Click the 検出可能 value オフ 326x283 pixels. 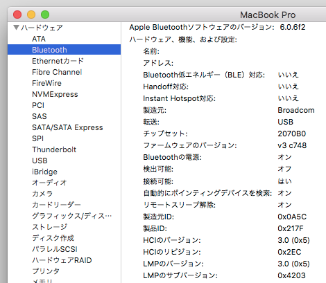click(x=284, y=169)
